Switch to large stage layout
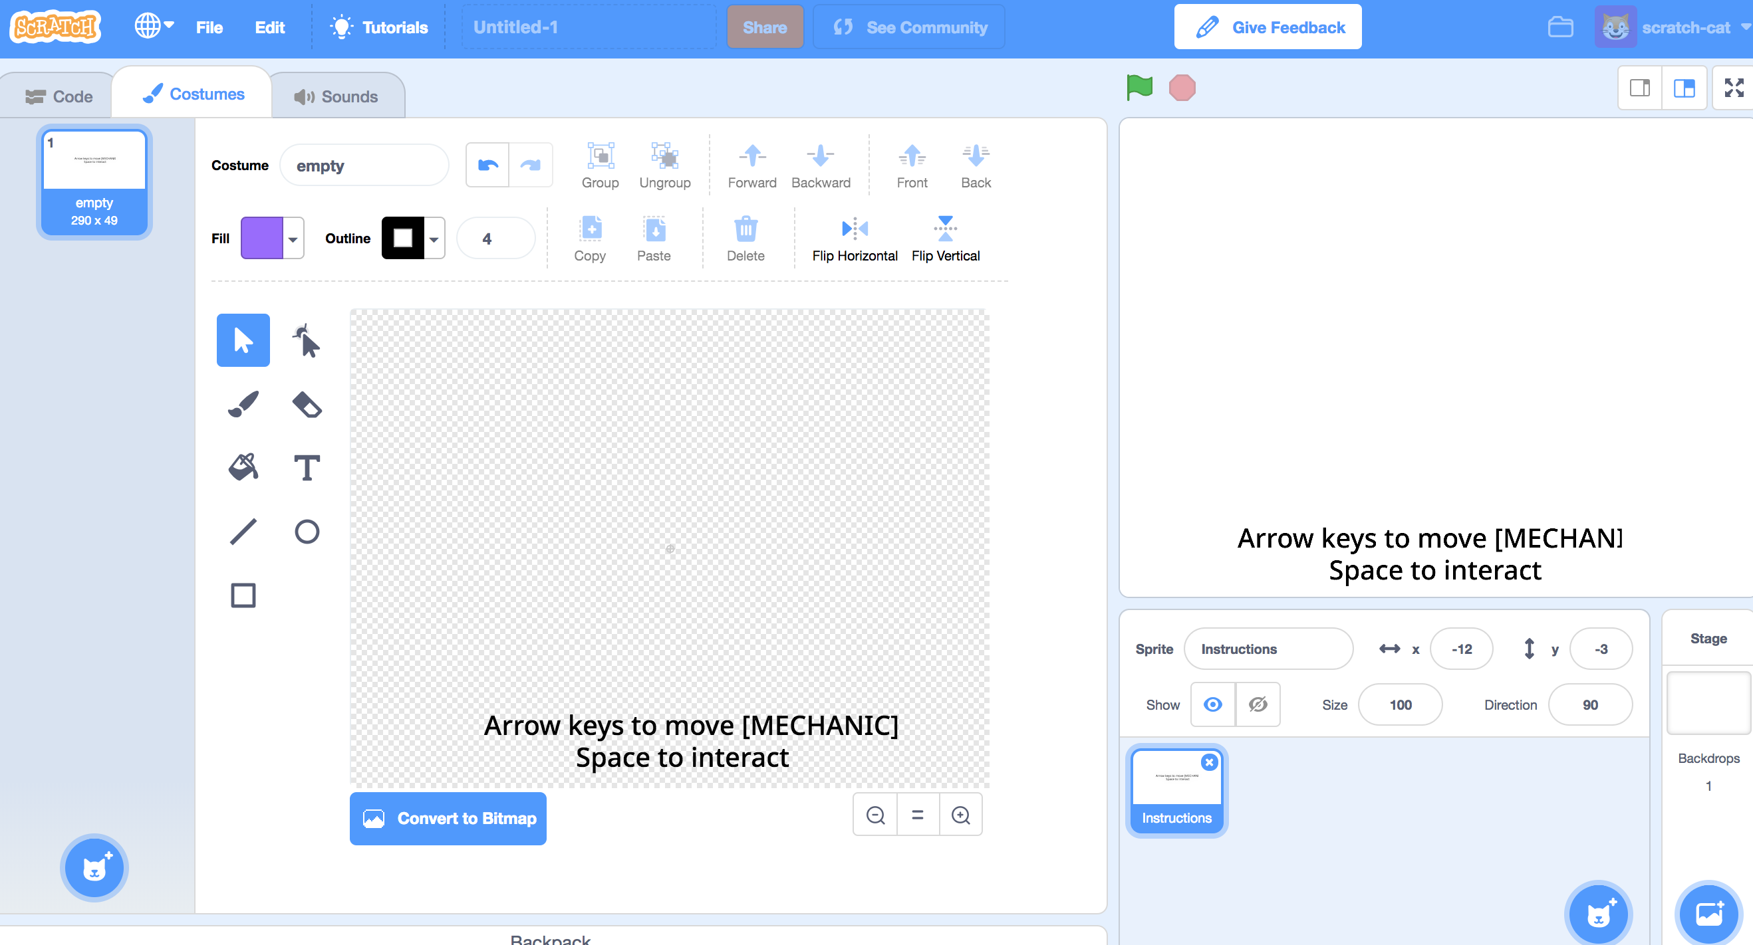Viewport: 1753px width, 945px height. click(x=1684, y=88)
